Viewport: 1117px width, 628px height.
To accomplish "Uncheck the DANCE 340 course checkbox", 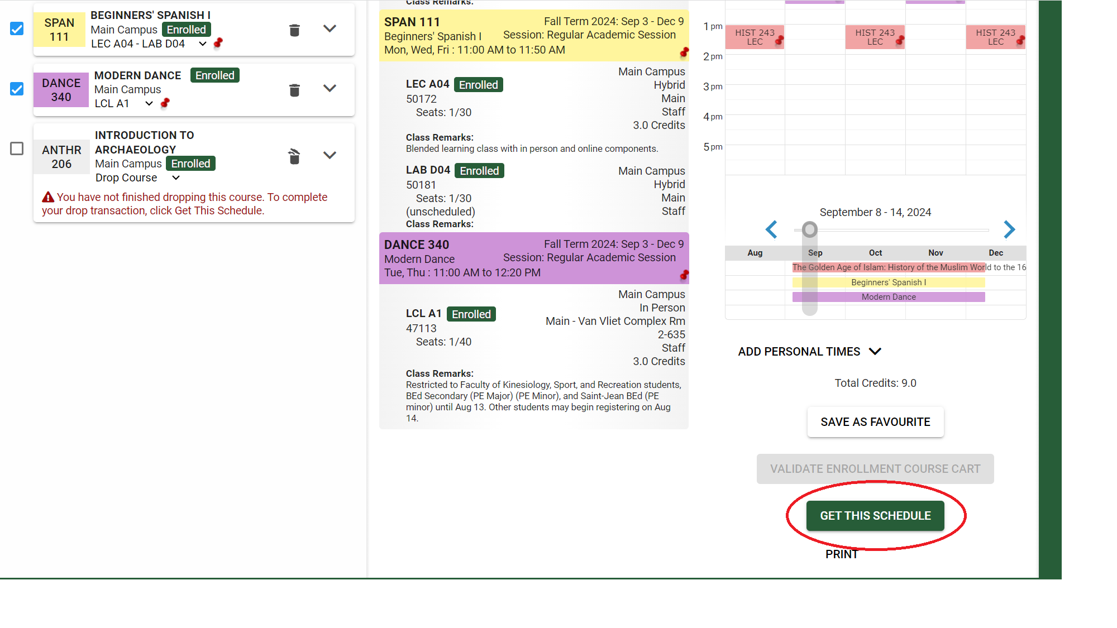I will pos(17,89).
